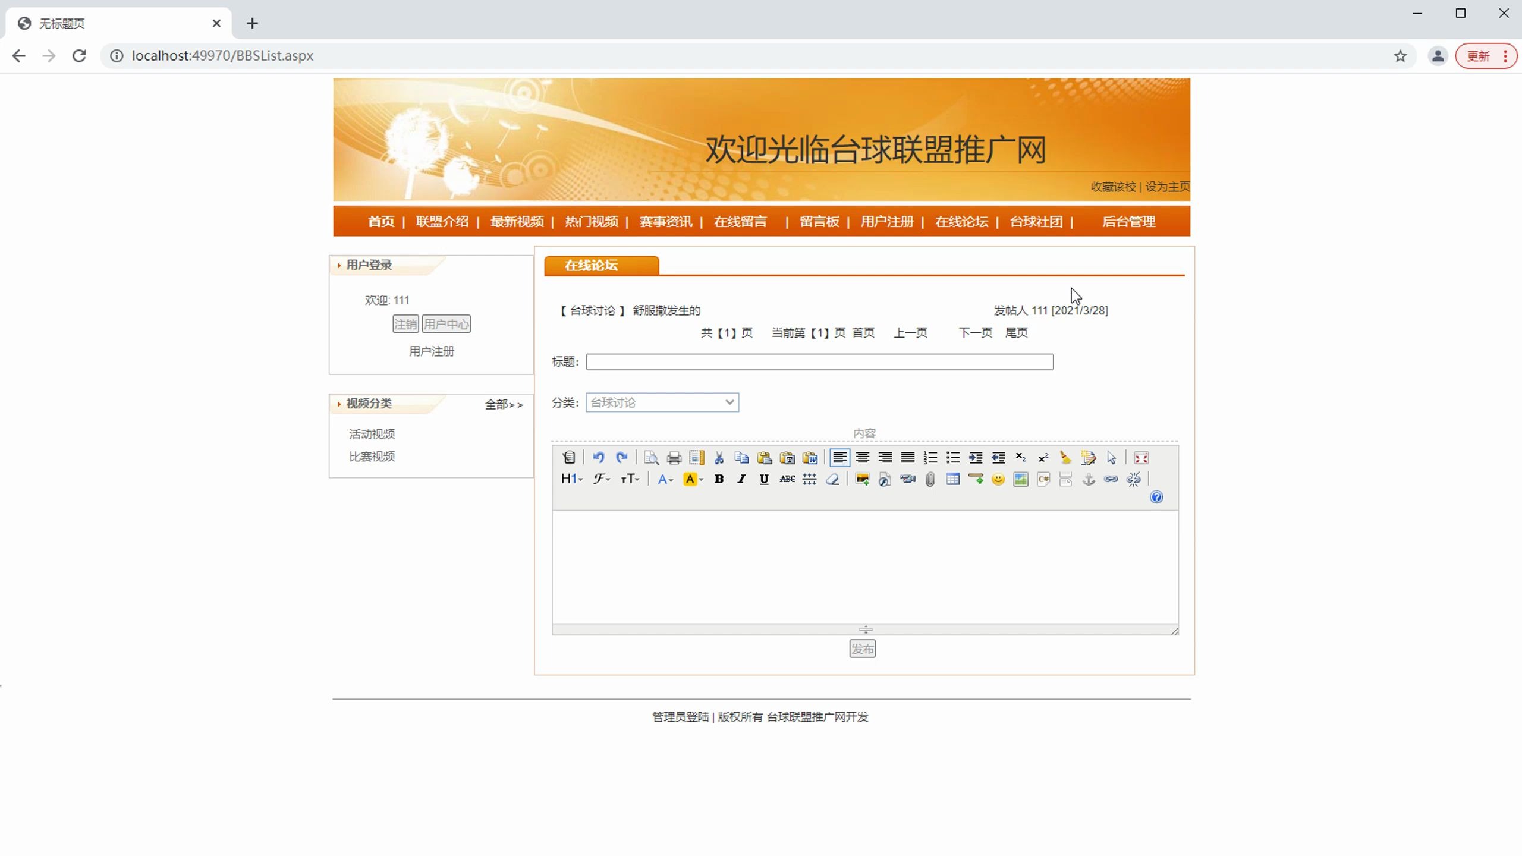Toggle strikethrough ABC formatting

point(787,479)
